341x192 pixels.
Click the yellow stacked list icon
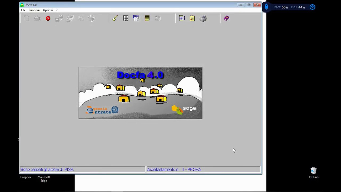[x=147, y=18]
